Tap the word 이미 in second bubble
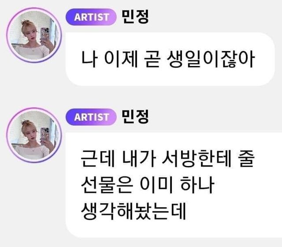The height and width of the screenshot is (247, 282). tap(156, 184)
